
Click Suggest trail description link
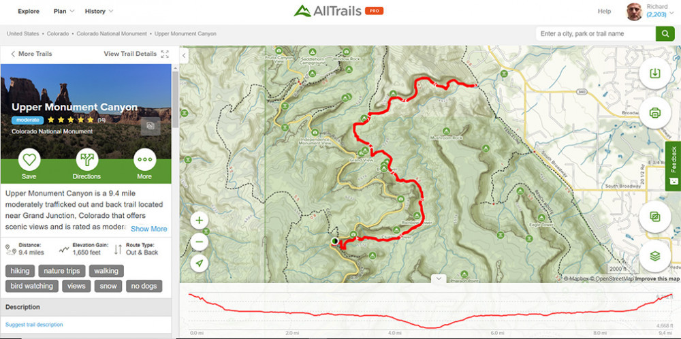click(x=34, y=324)
